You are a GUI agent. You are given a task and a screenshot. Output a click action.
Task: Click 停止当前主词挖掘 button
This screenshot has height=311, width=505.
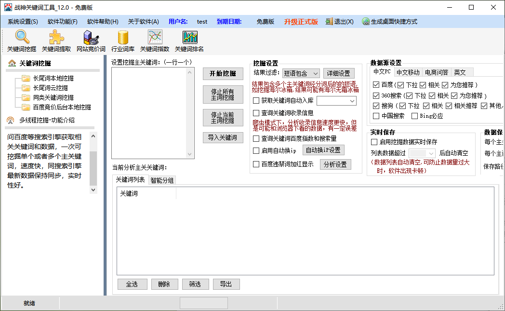coord(223,118)
